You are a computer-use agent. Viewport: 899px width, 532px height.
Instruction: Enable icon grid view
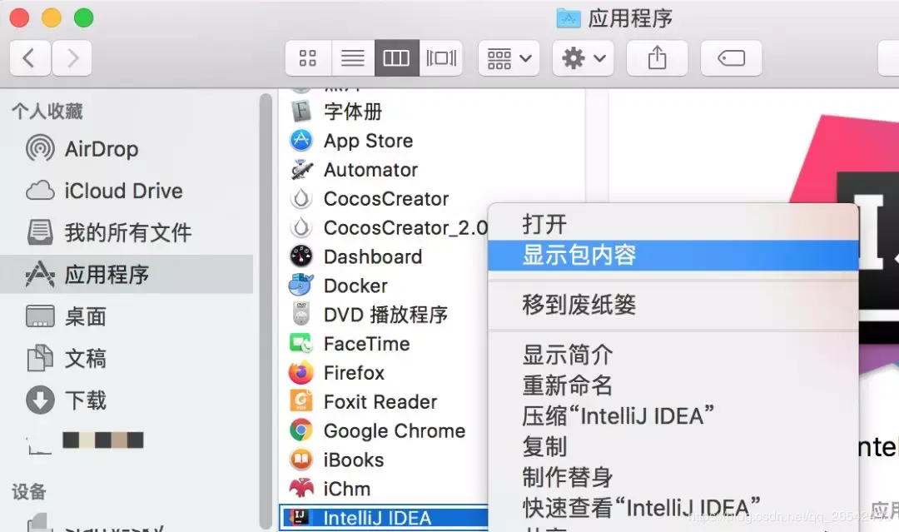307,57
